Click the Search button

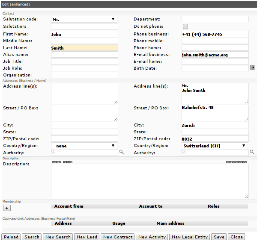32,237
